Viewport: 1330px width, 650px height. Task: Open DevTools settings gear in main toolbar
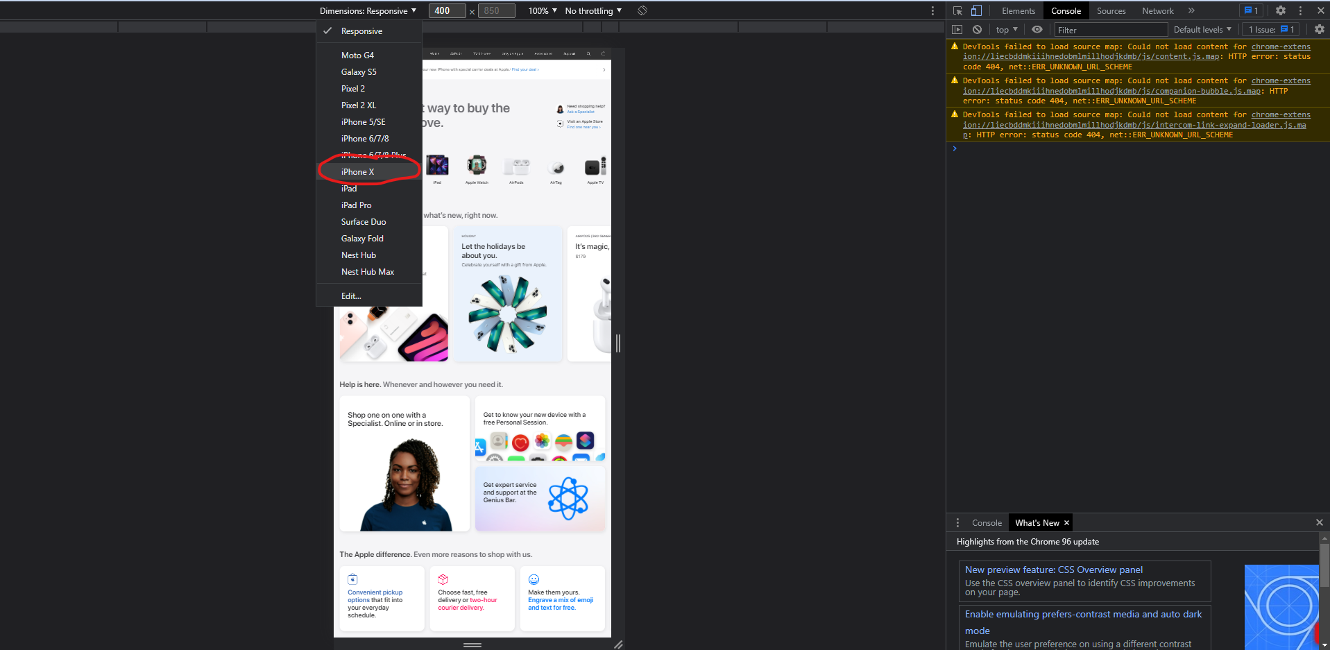1281,10
